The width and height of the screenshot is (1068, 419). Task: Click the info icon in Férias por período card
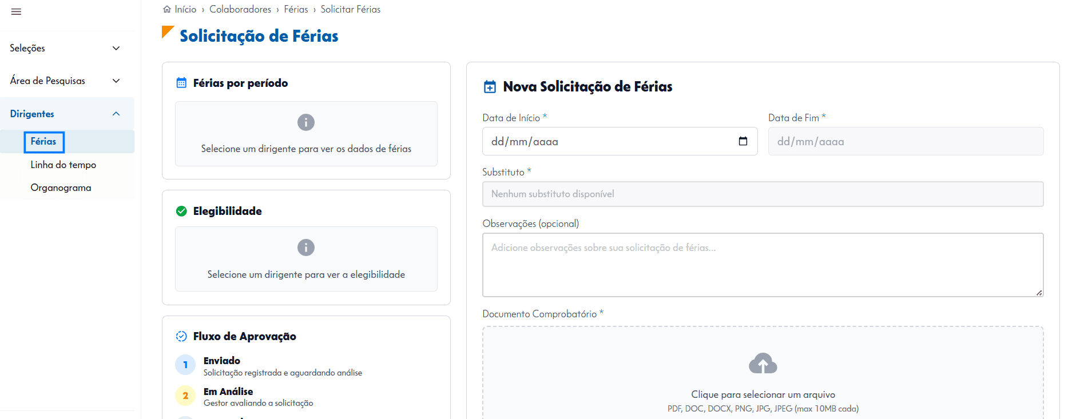(x=306, y=122)
